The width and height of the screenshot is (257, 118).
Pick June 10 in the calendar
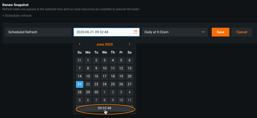[104, 68]
